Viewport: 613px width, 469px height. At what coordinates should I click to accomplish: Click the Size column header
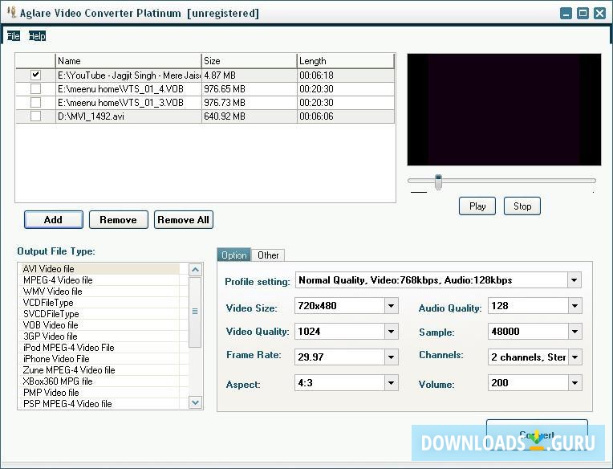coord(250,61)
